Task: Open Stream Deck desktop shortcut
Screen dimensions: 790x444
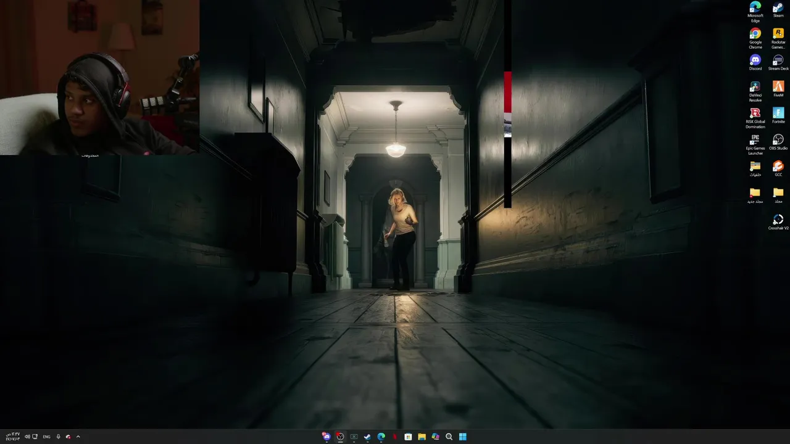Action: click(x=778, y=62)
